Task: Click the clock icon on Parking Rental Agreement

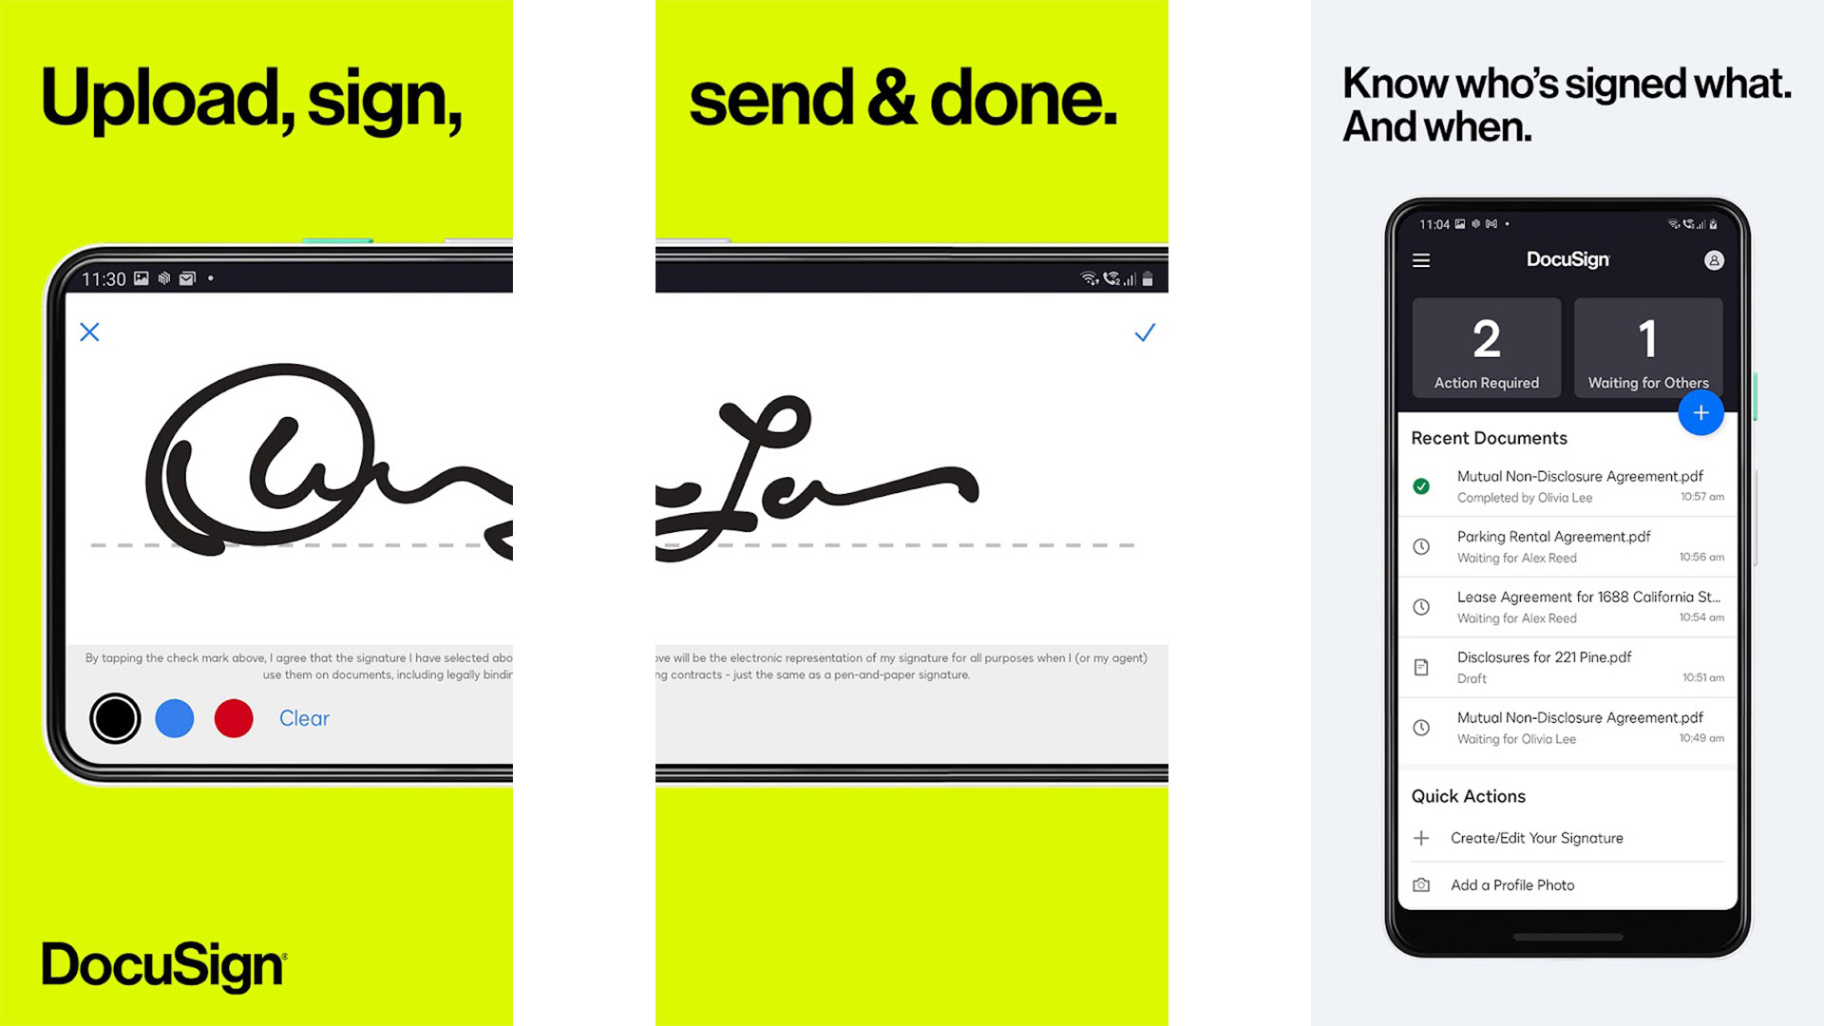Action: tap(1422, 546)
